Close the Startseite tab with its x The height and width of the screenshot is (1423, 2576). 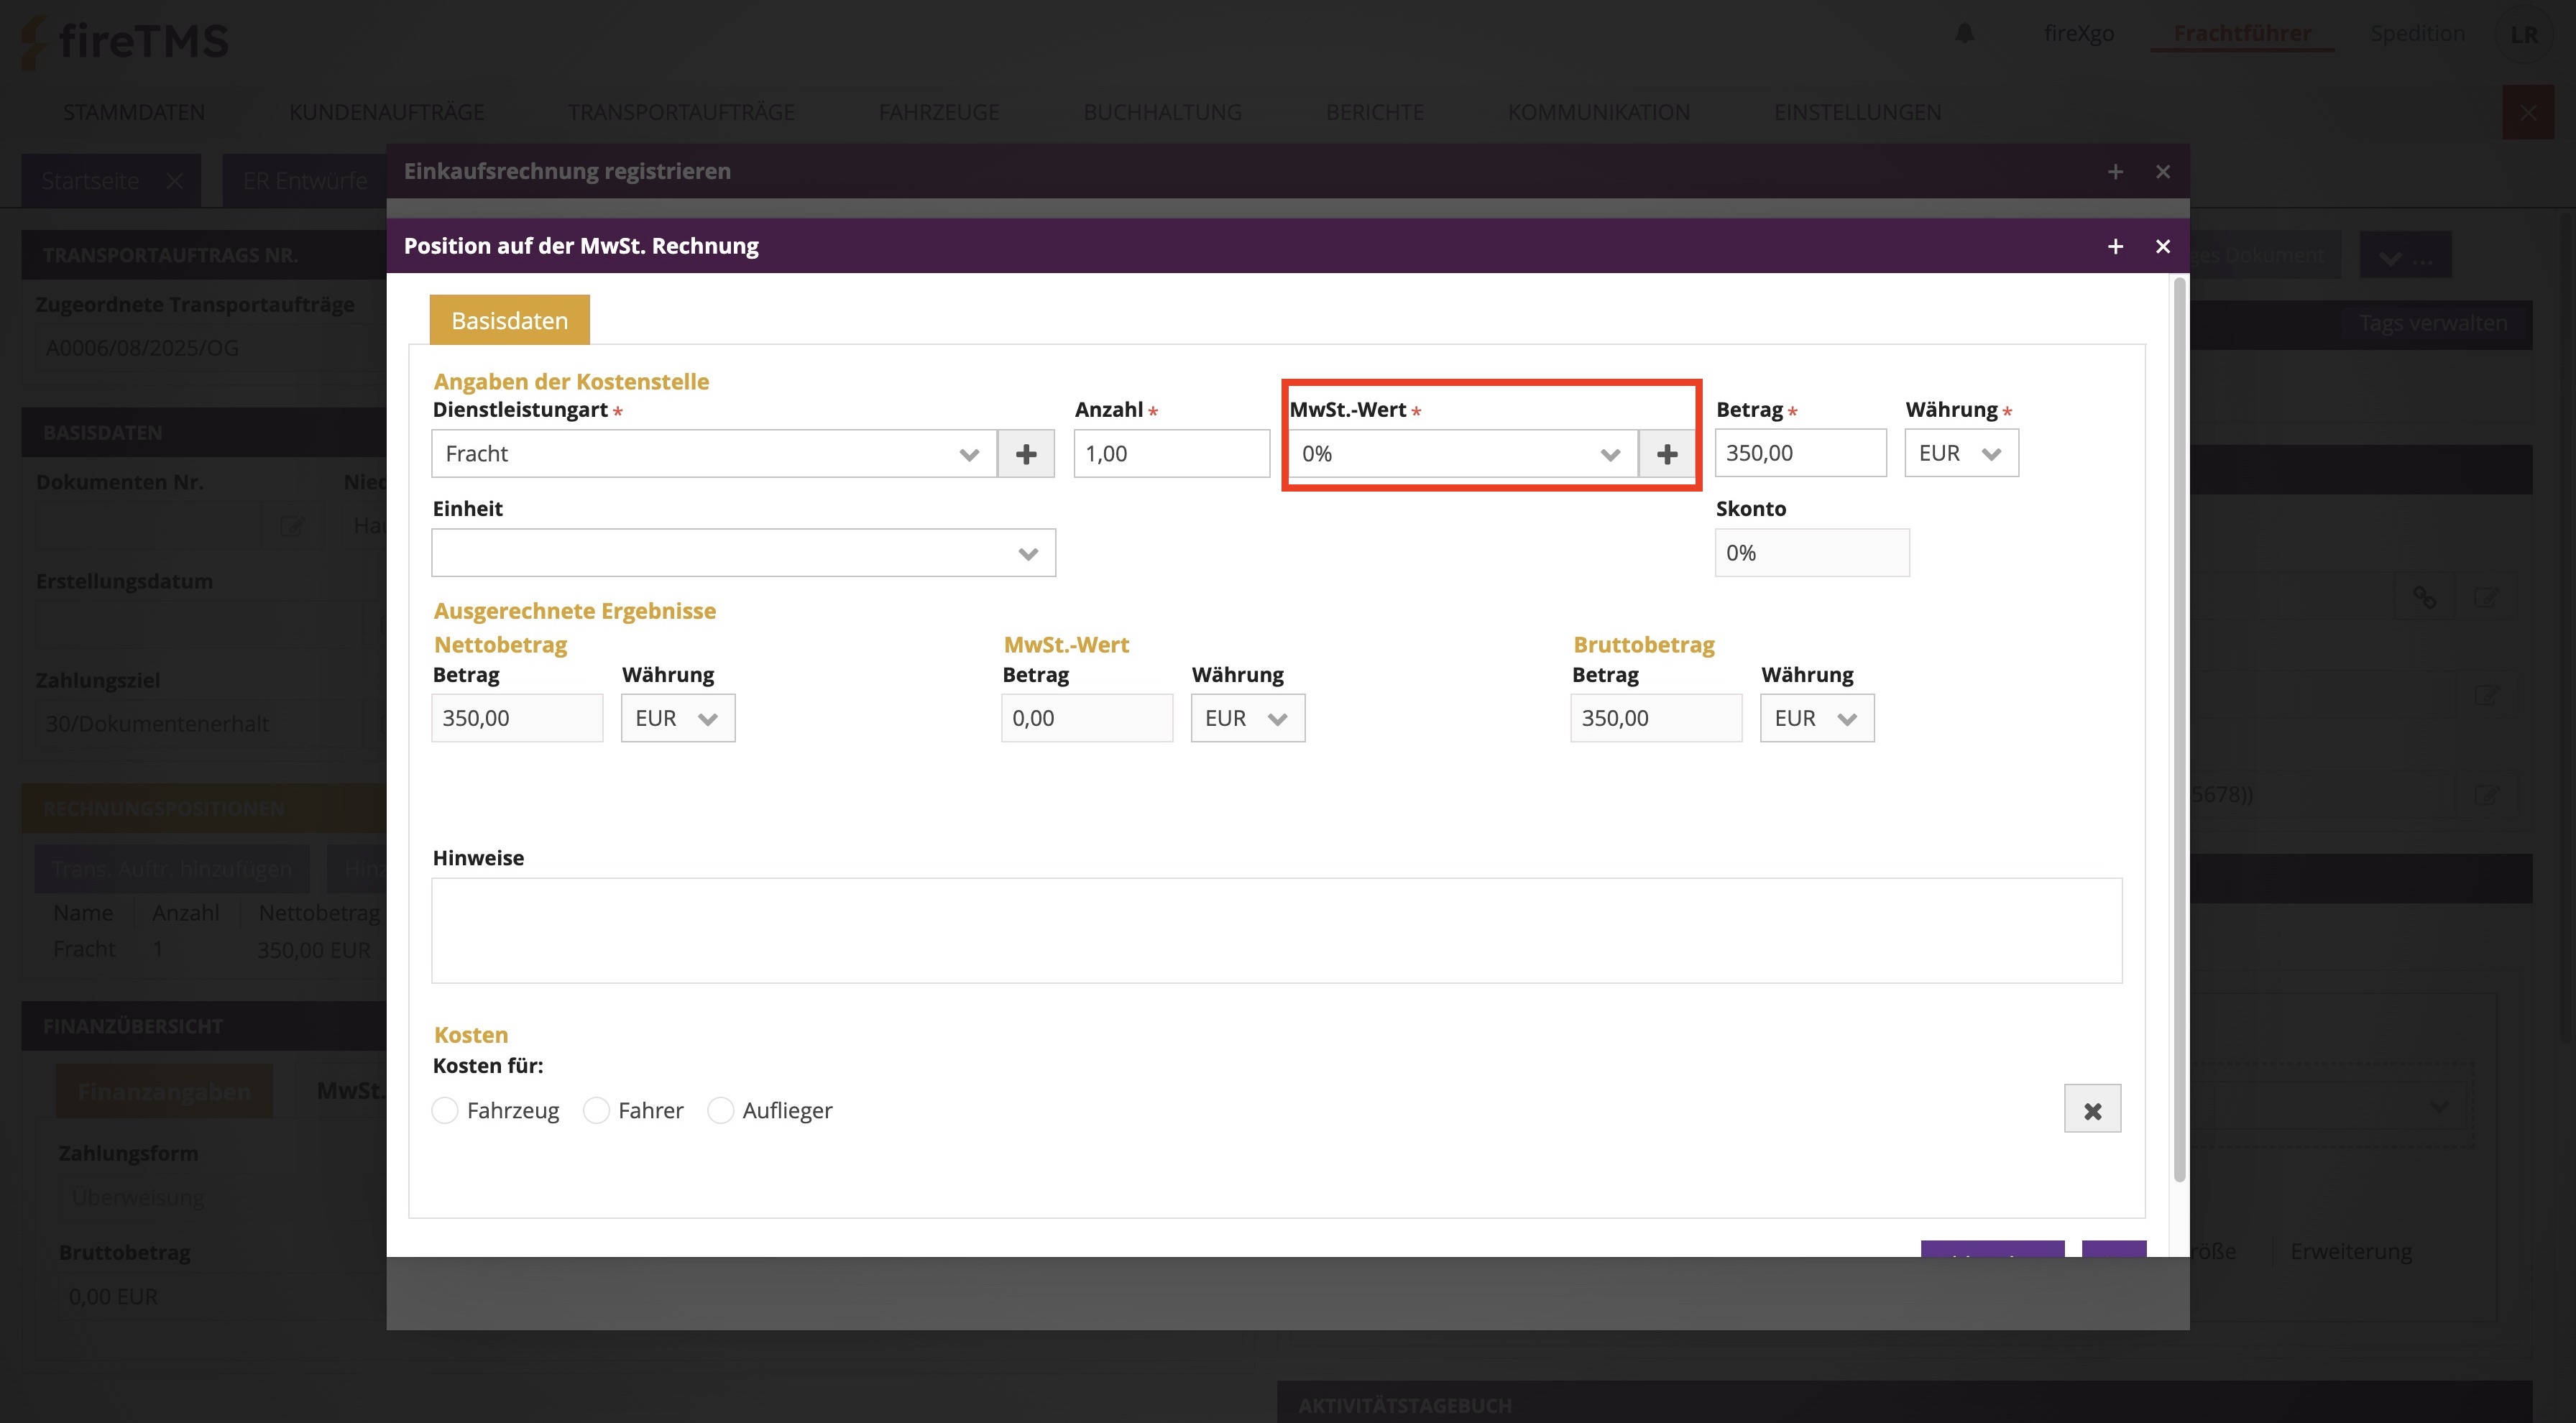175,181
